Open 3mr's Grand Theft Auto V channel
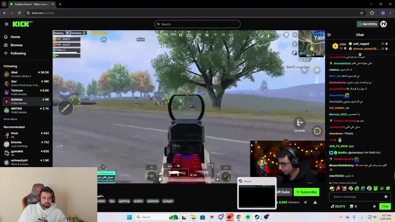 26,83
